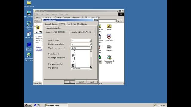Switch to the Numbers tab

click(x=54, y=24)
